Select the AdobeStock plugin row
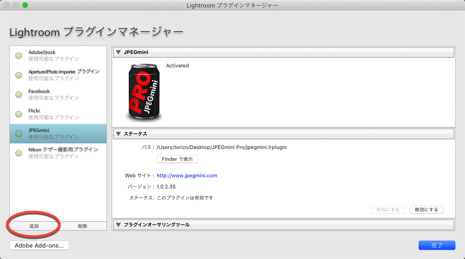 click(58, 55)
